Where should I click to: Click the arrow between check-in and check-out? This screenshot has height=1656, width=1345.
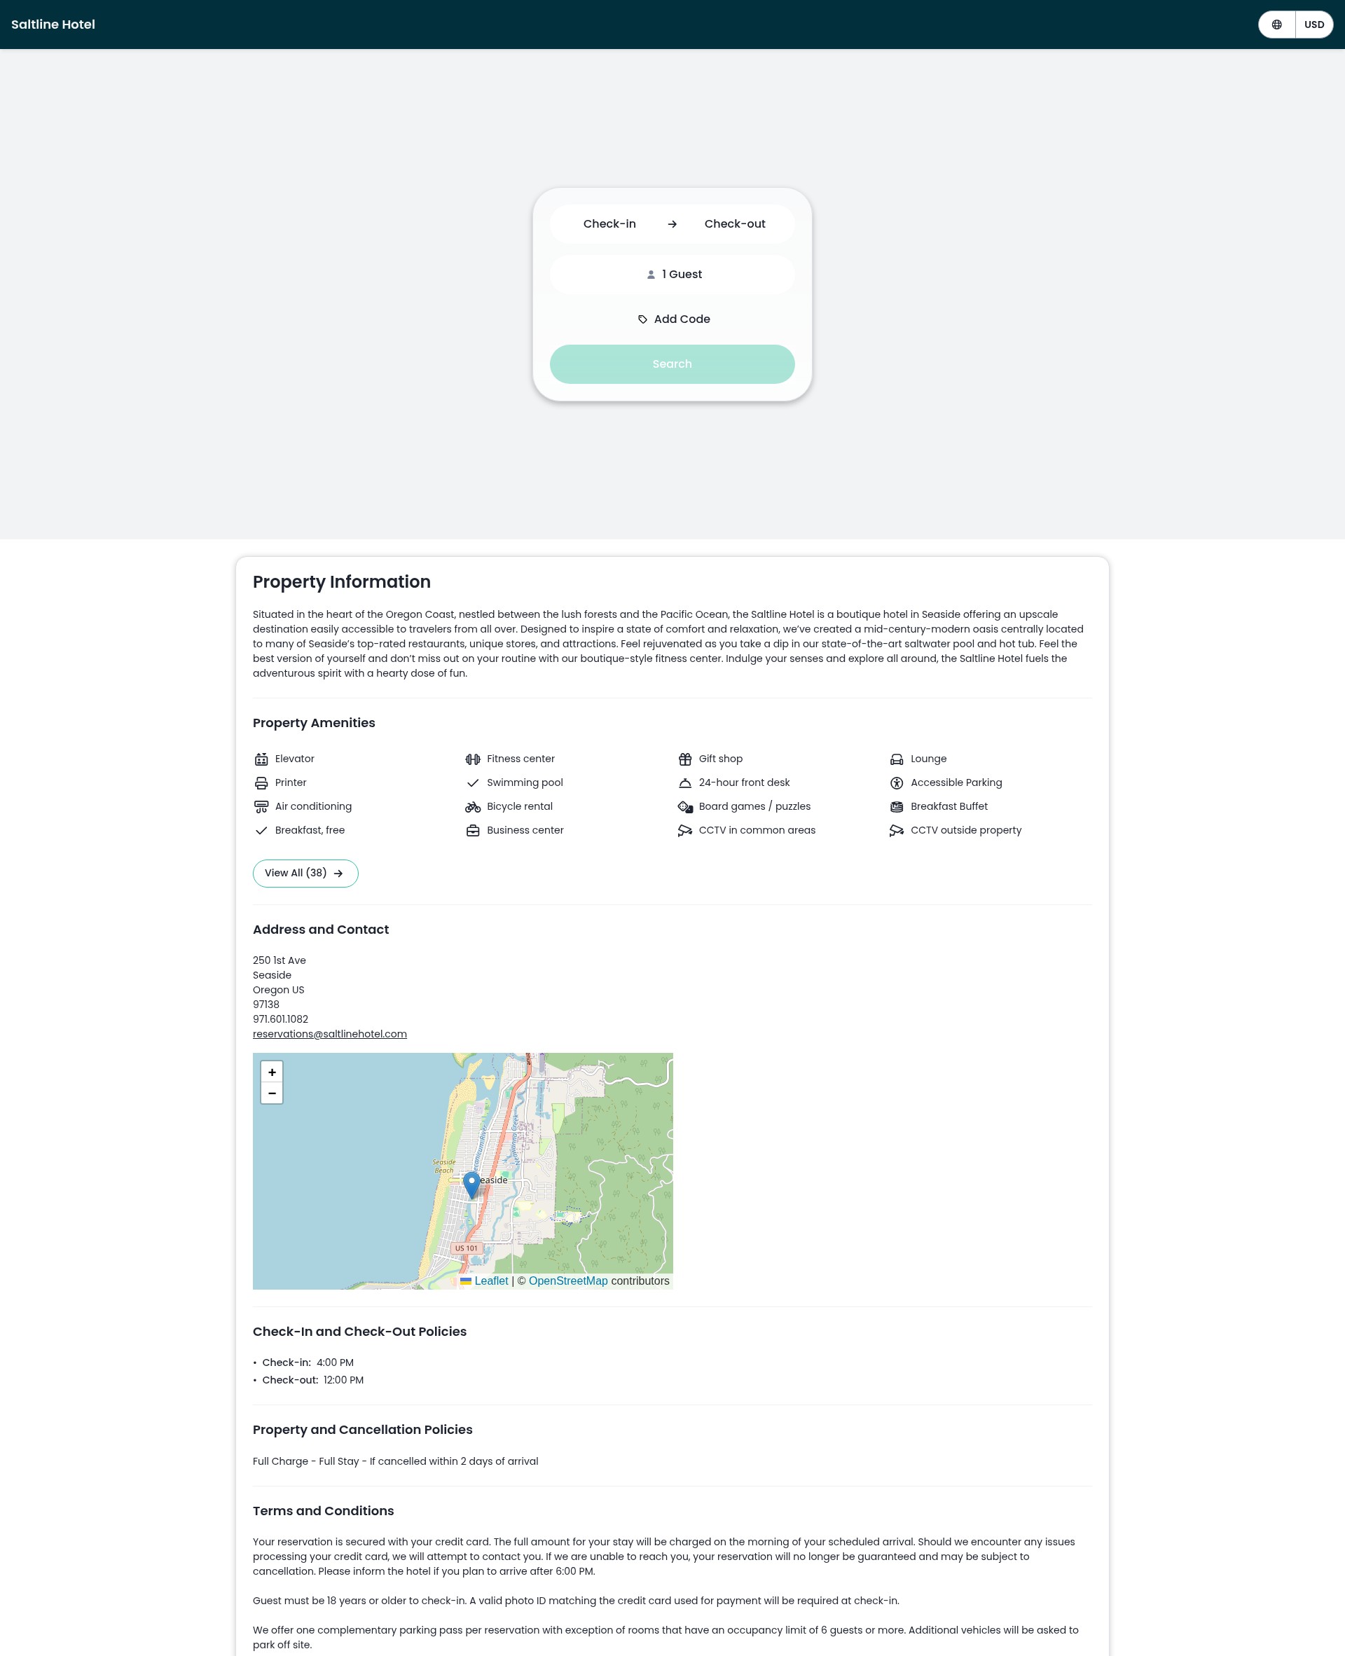tap(672, 224)
